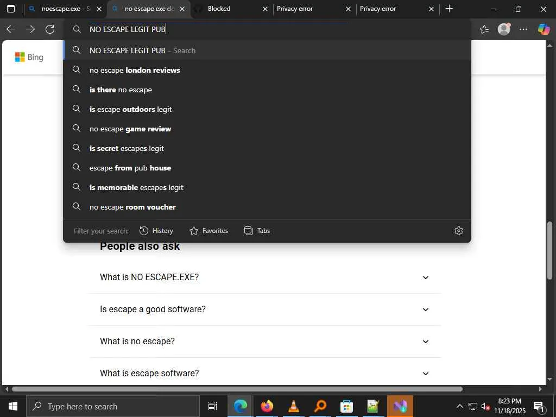Expand Is escape a good software? question
The height and width of the screenshot is (417, 556).
pos(264,309)
